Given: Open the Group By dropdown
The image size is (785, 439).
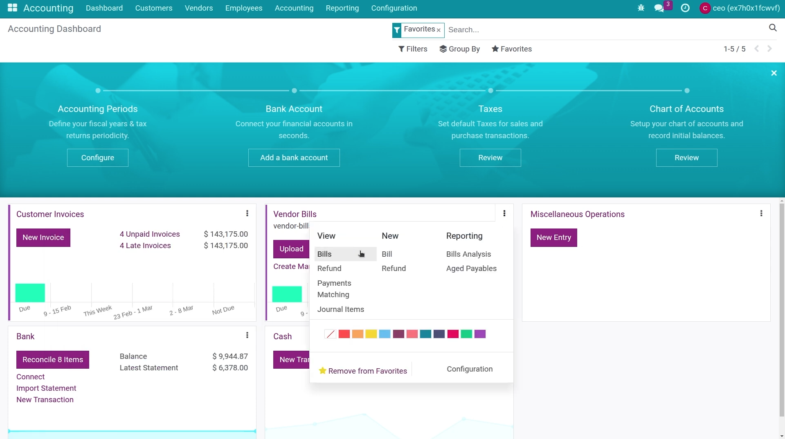Looking at the screenshot, I should (460, 49).
